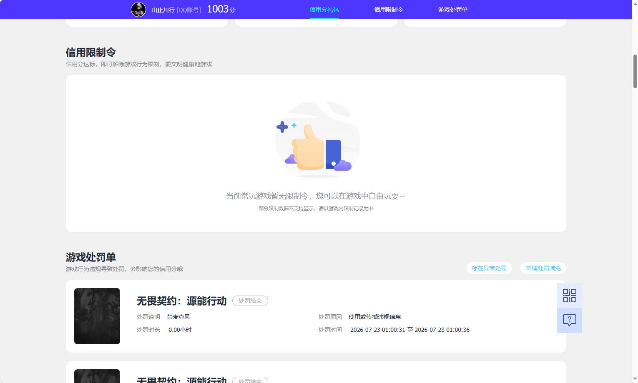Switch to 信用限制令 tab
Screen dimensions: 638x383
click(389, 10)
